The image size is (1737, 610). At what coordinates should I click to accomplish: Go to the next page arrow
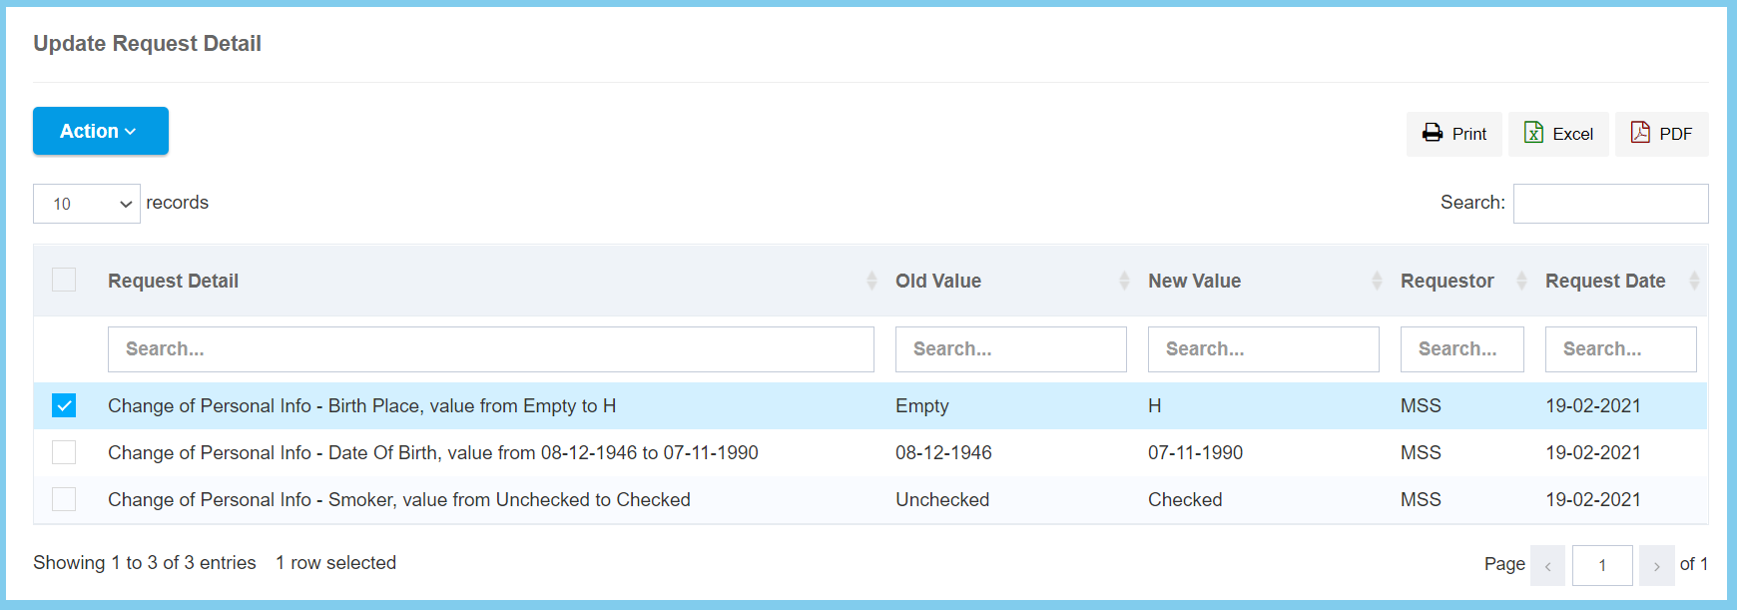1656,566
